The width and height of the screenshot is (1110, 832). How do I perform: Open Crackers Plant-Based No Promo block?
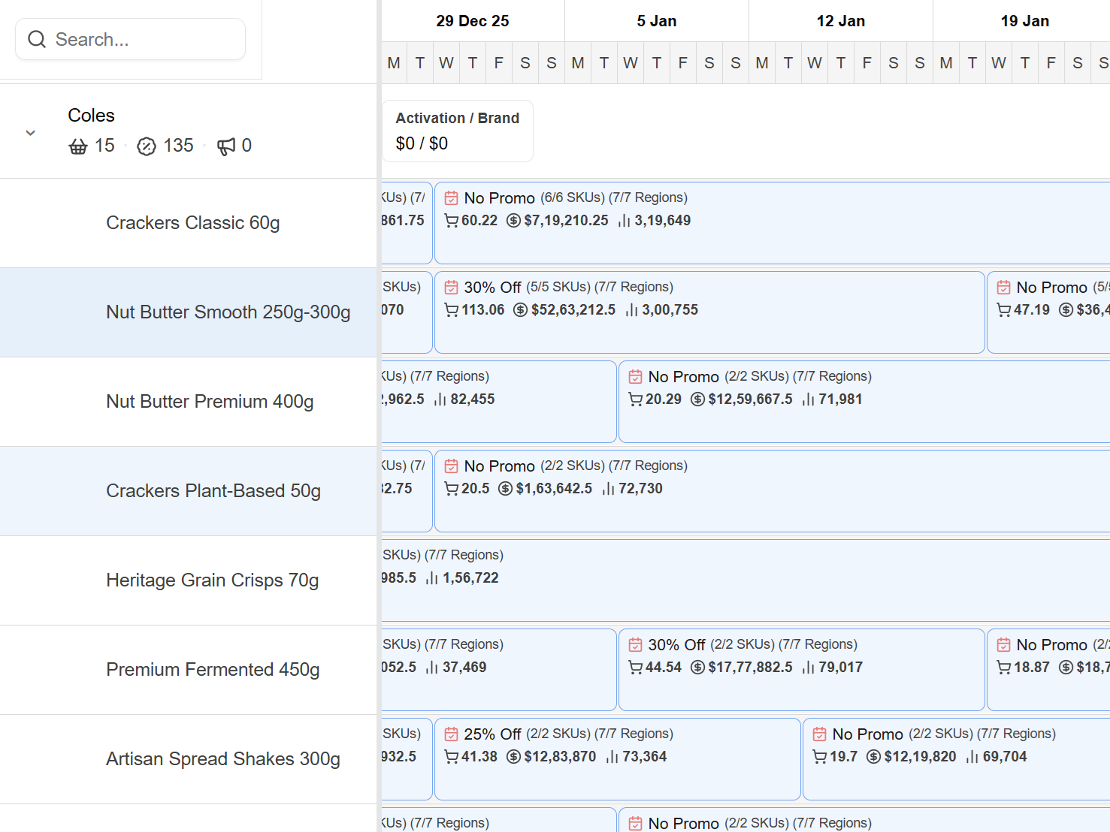pyautogui.click(x=773, y=491)
